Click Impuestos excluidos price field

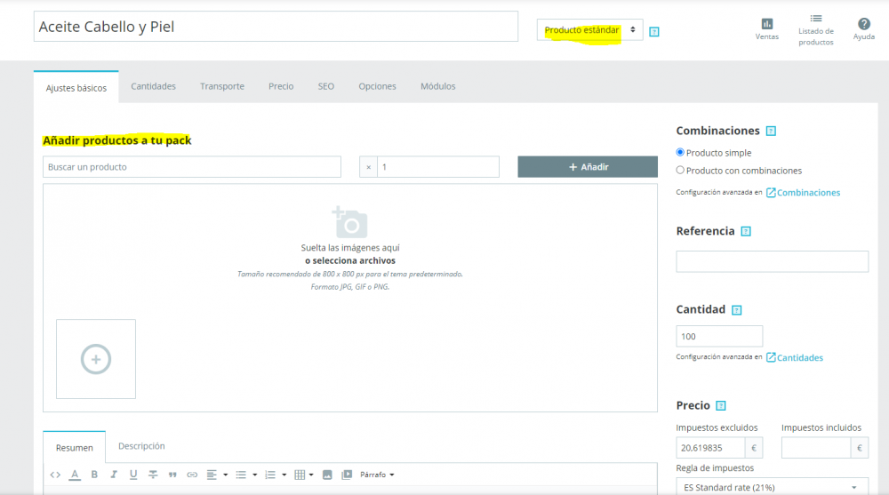click(710, 448)
